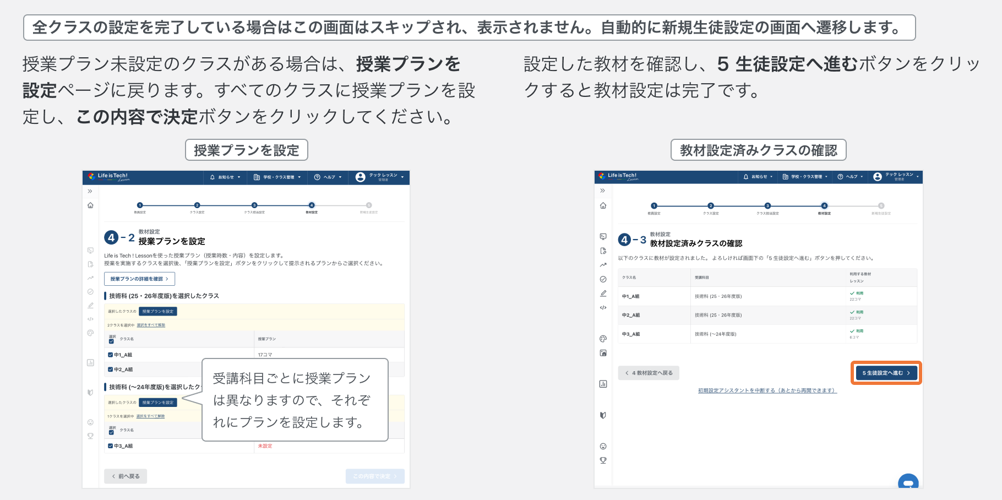This screenshot has height=500, width=1002.
Task: Click the 選択をすべて解除 link
Action: [x=150, y=325]
